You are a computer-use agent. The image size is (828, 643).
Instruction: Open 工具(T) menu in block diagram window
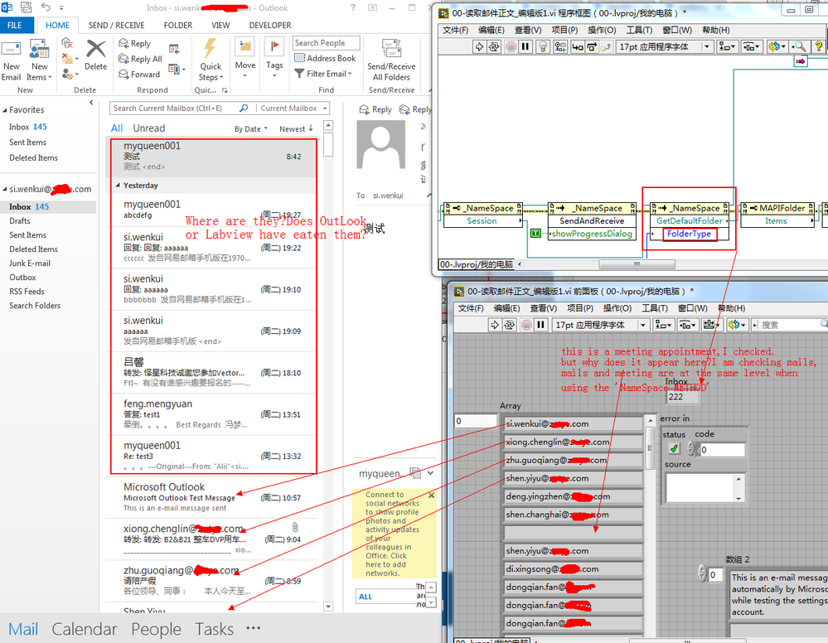639,30
